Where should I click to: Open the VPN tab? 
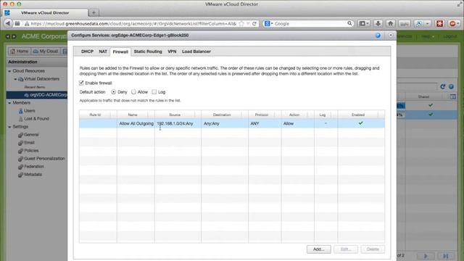[x=172, y=51]
